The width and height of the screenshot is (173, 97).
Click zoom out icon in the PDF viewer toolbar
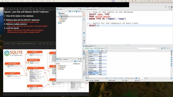coord(44,44)
